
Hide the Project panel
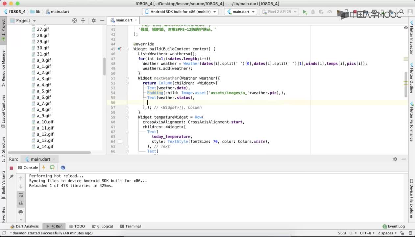coord(102,20)
